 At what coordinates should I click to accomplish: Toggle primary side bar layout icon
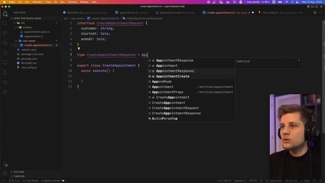coord(309,7)
